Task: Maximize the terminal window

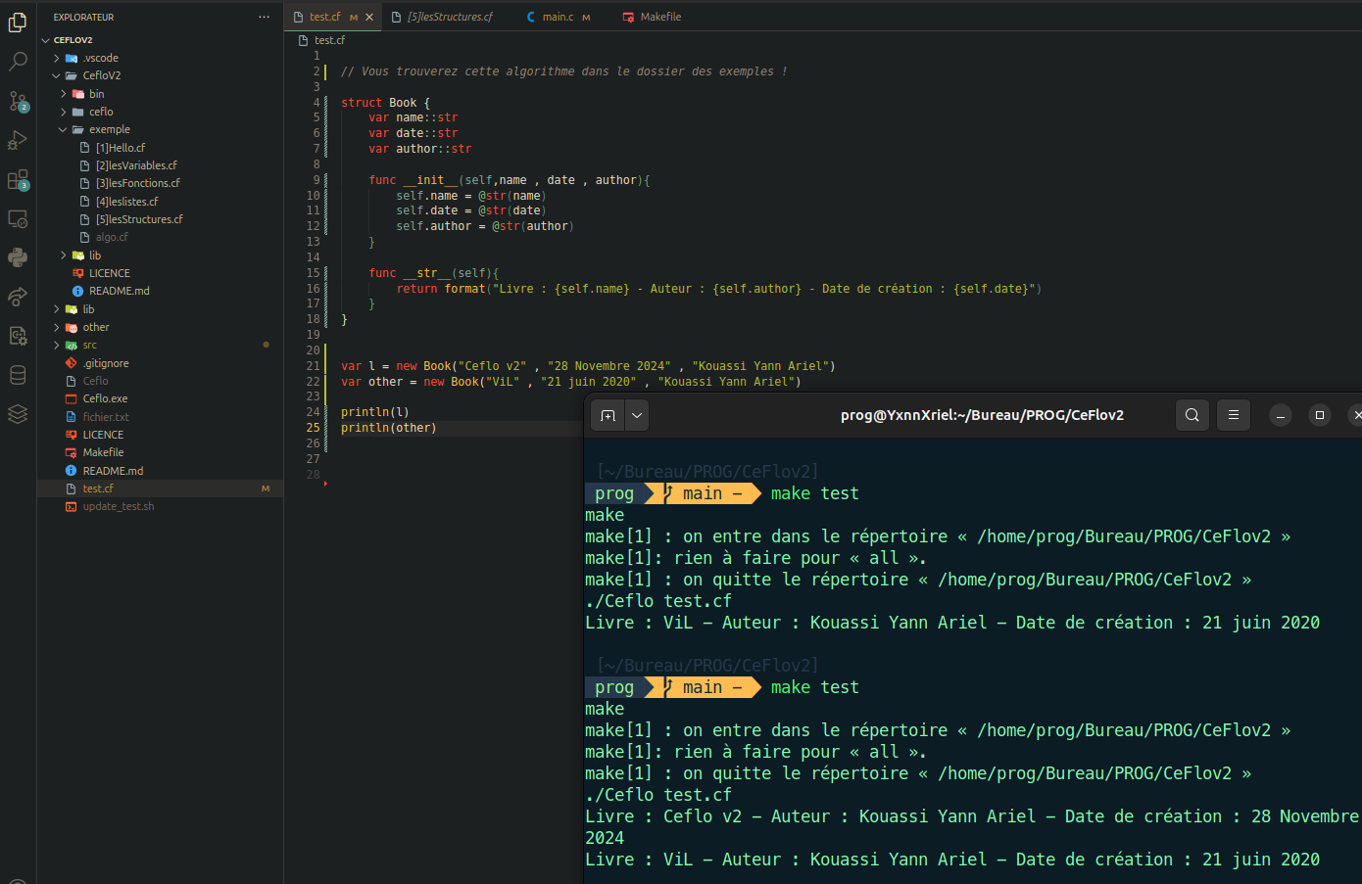Action: tap(1319, 415)
